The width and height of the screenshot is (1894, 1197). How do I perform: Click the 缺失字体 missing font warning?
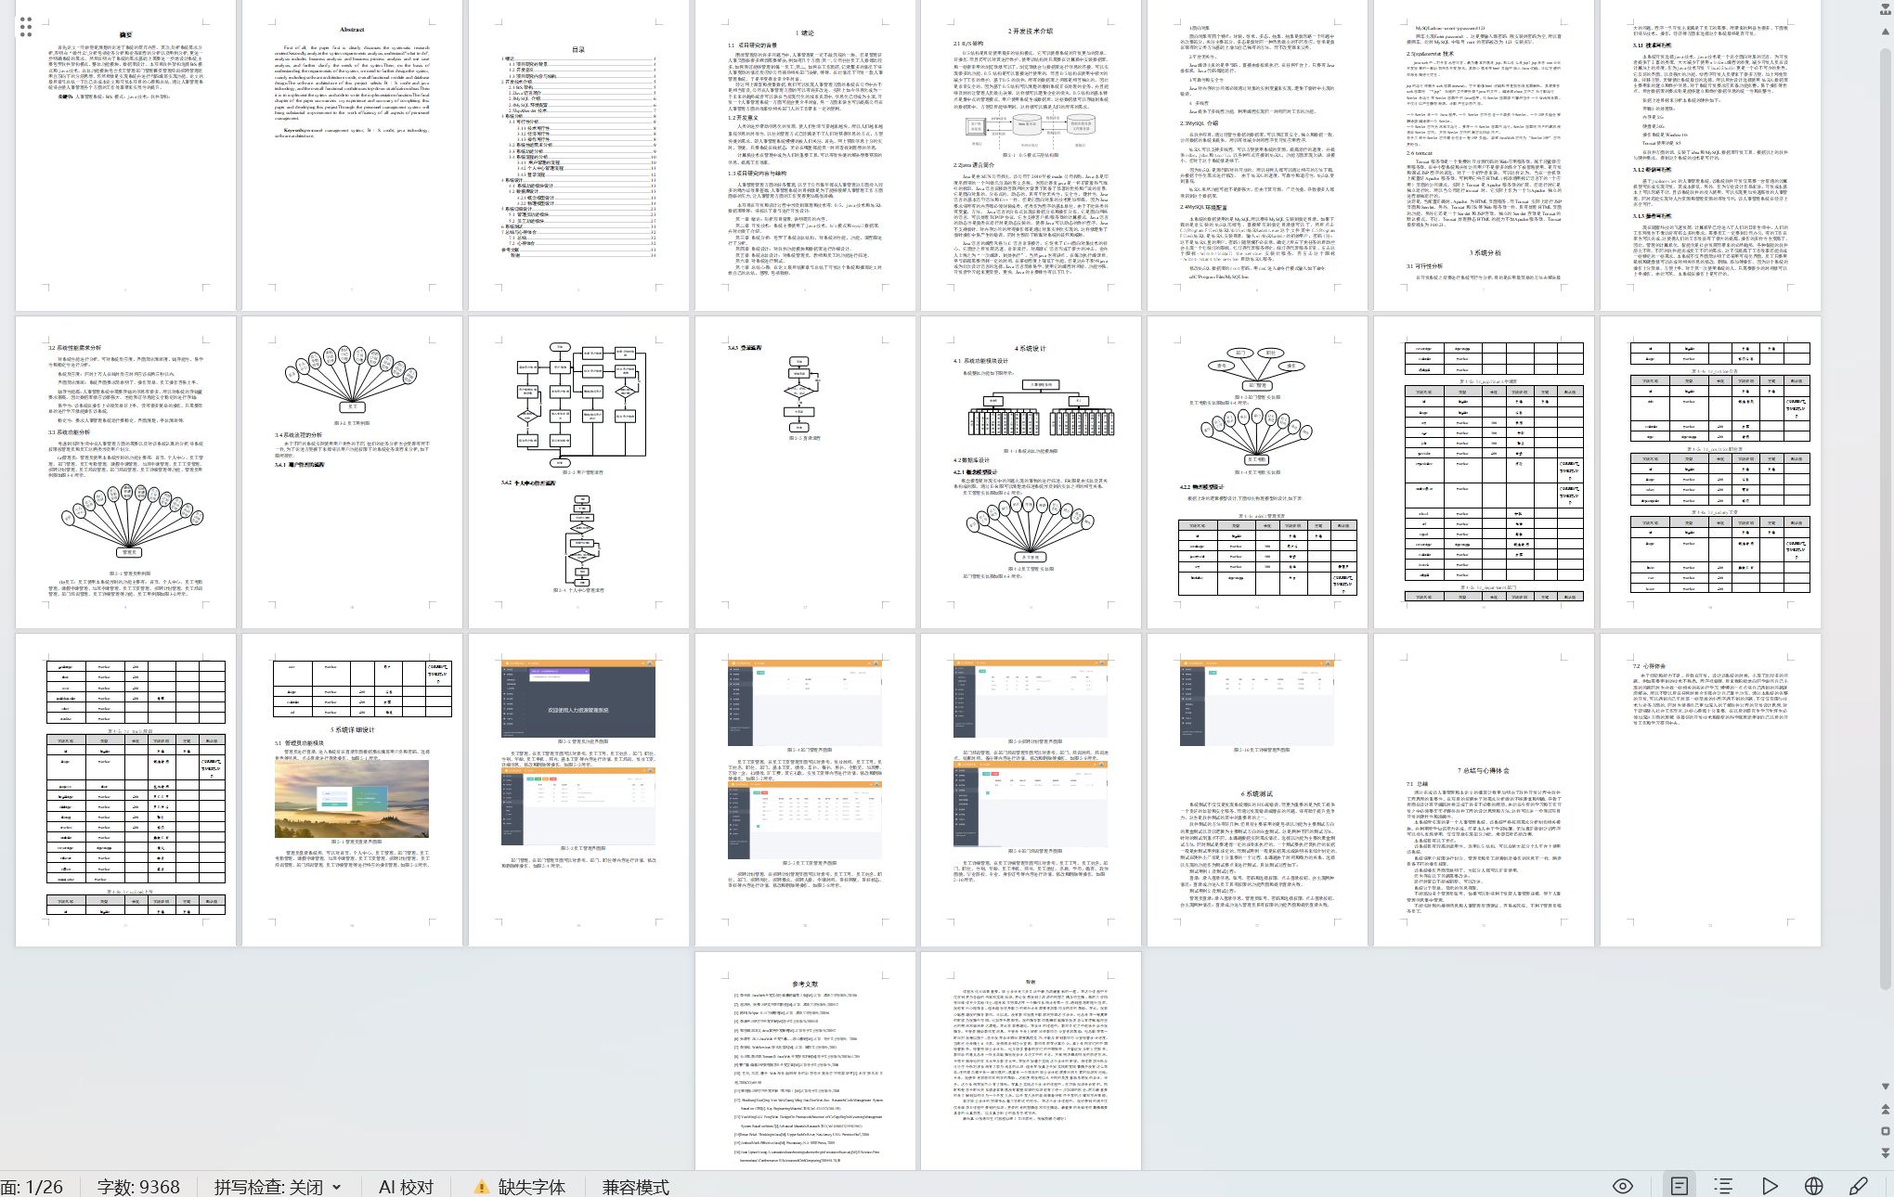coord(520,1187)
